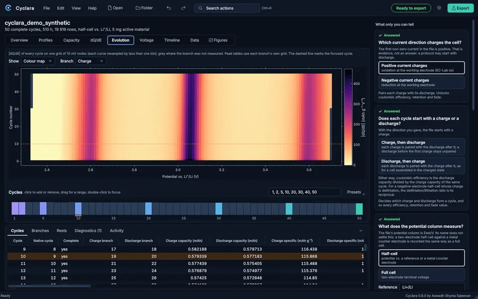Open the Edit menu
Screen dimensions: 478x299
pyautogui.click(x=61, y=8)
